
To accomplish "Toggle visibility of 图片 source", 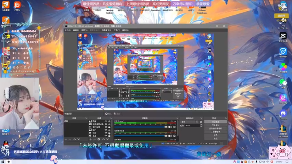I will pos(106,130).
